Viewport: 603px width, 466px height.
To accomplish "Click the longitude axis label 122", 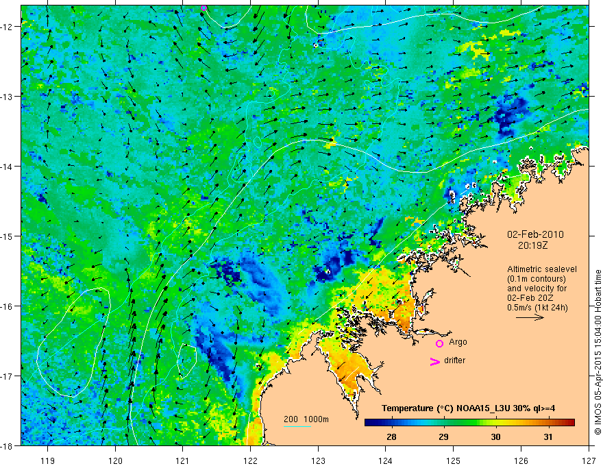I will coord(250,461).
